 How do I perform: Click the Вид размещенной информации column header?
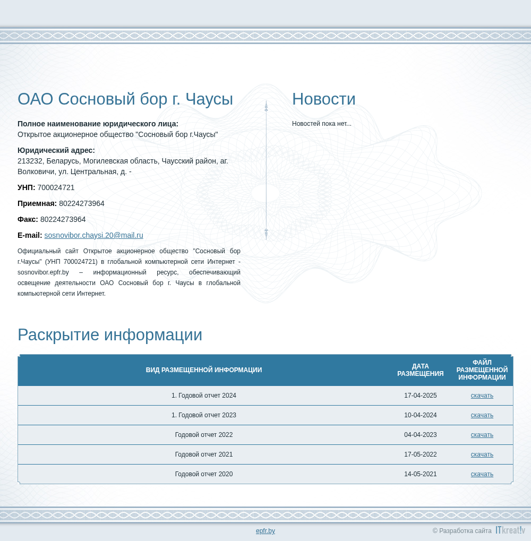pyautogui.click(x=204, y=370)
